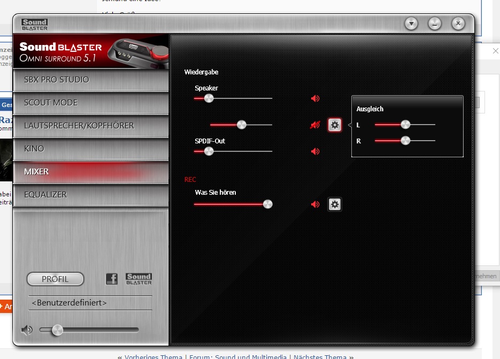This screenshot has height=359, width=500.
Task: Click the Ausgleich panel title
Action: coord(370,109)
